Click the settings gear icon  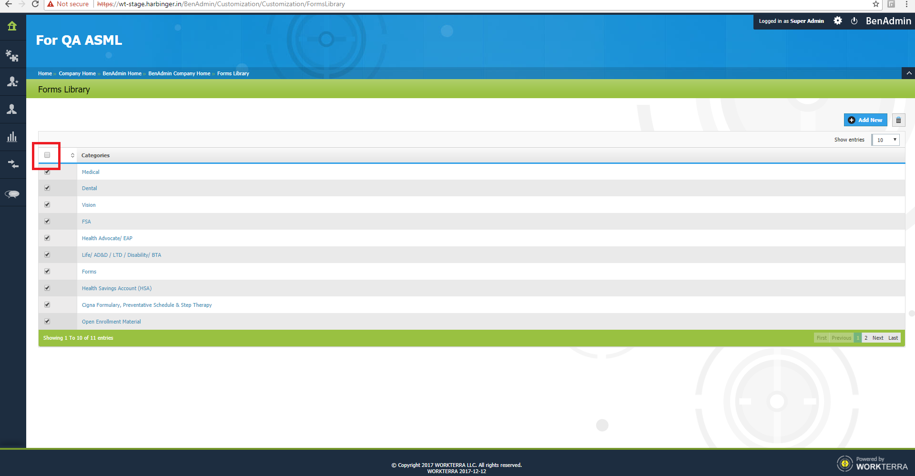tap(837, 21)
